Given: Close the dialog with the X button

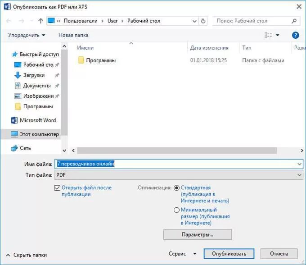Looking at the screenshot, I should click(299, 7).
